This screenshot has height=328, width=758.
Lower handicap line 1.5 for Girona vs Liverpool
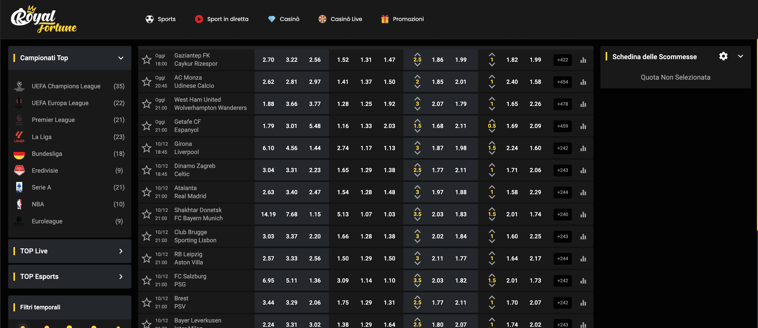(492, 153)
